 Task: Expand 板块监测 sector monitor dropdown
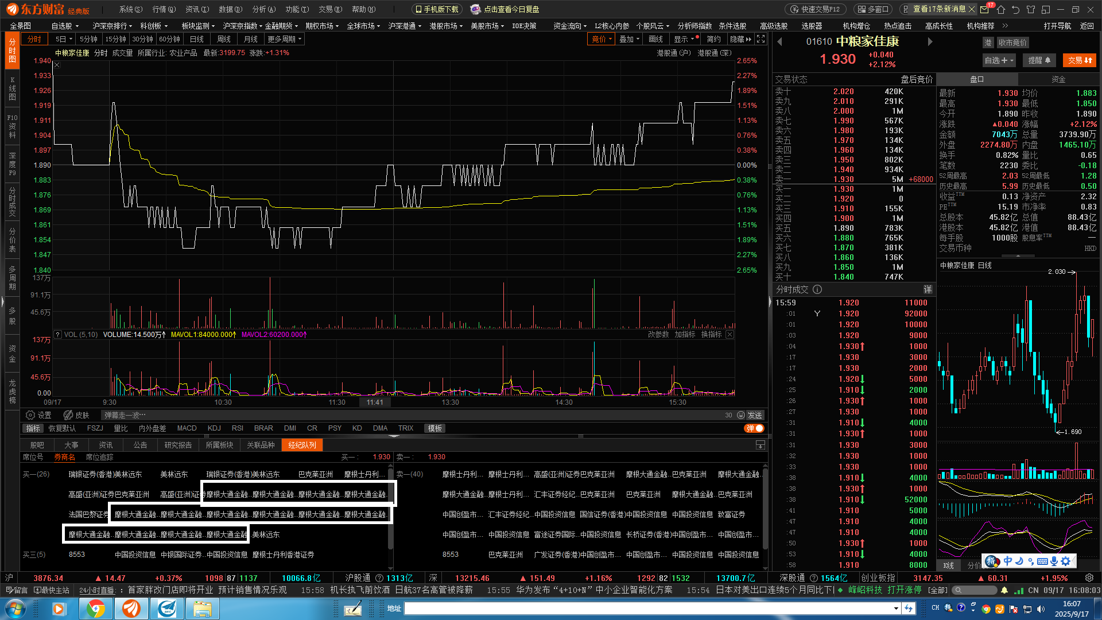(198, 26)
